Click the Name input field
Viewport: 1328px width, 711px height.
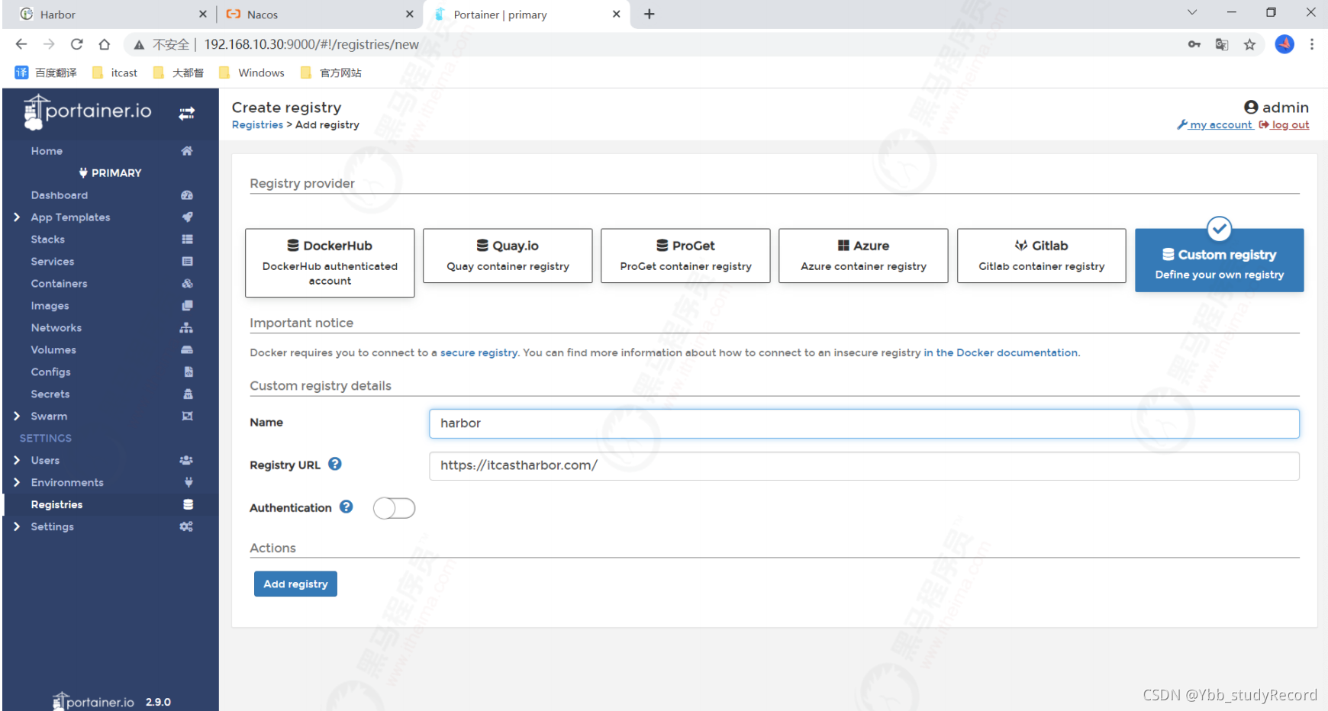coord(864,423)
